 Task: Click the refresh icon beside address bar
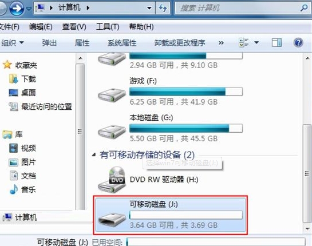(163, 8)
